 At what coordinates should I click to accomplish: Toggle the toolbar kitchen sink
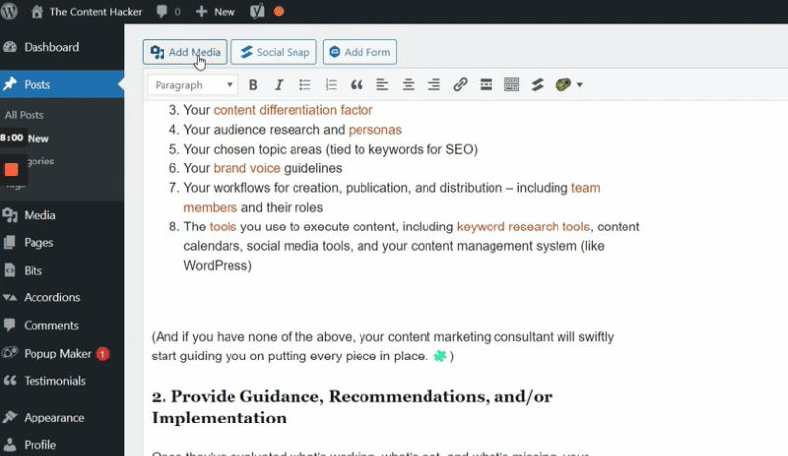click(x=511, y=85)
